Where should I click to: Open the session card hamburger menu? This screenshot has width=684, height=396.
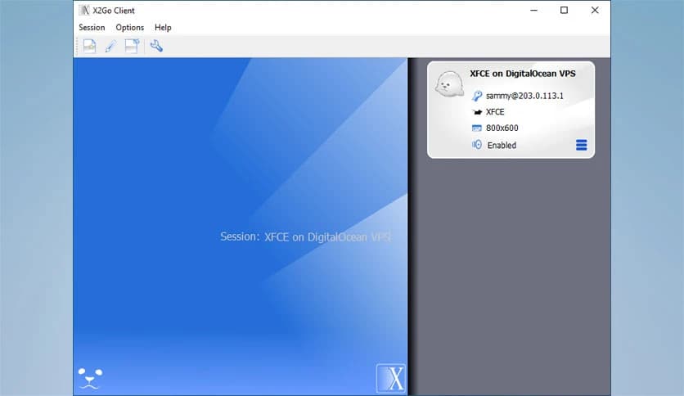point(581,145)
